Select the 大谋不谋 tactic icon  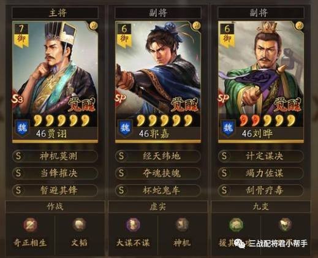[x=133, y=225]
